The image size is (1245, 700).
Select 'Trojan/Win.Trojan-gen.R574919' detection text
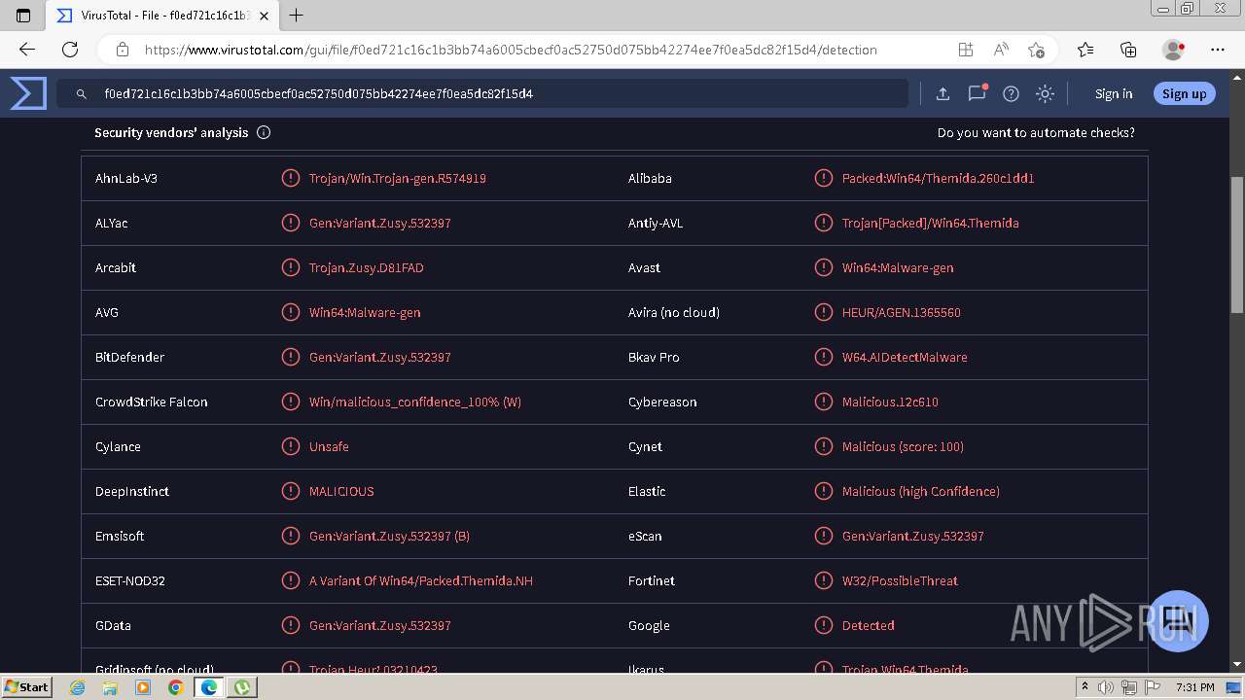398,178
